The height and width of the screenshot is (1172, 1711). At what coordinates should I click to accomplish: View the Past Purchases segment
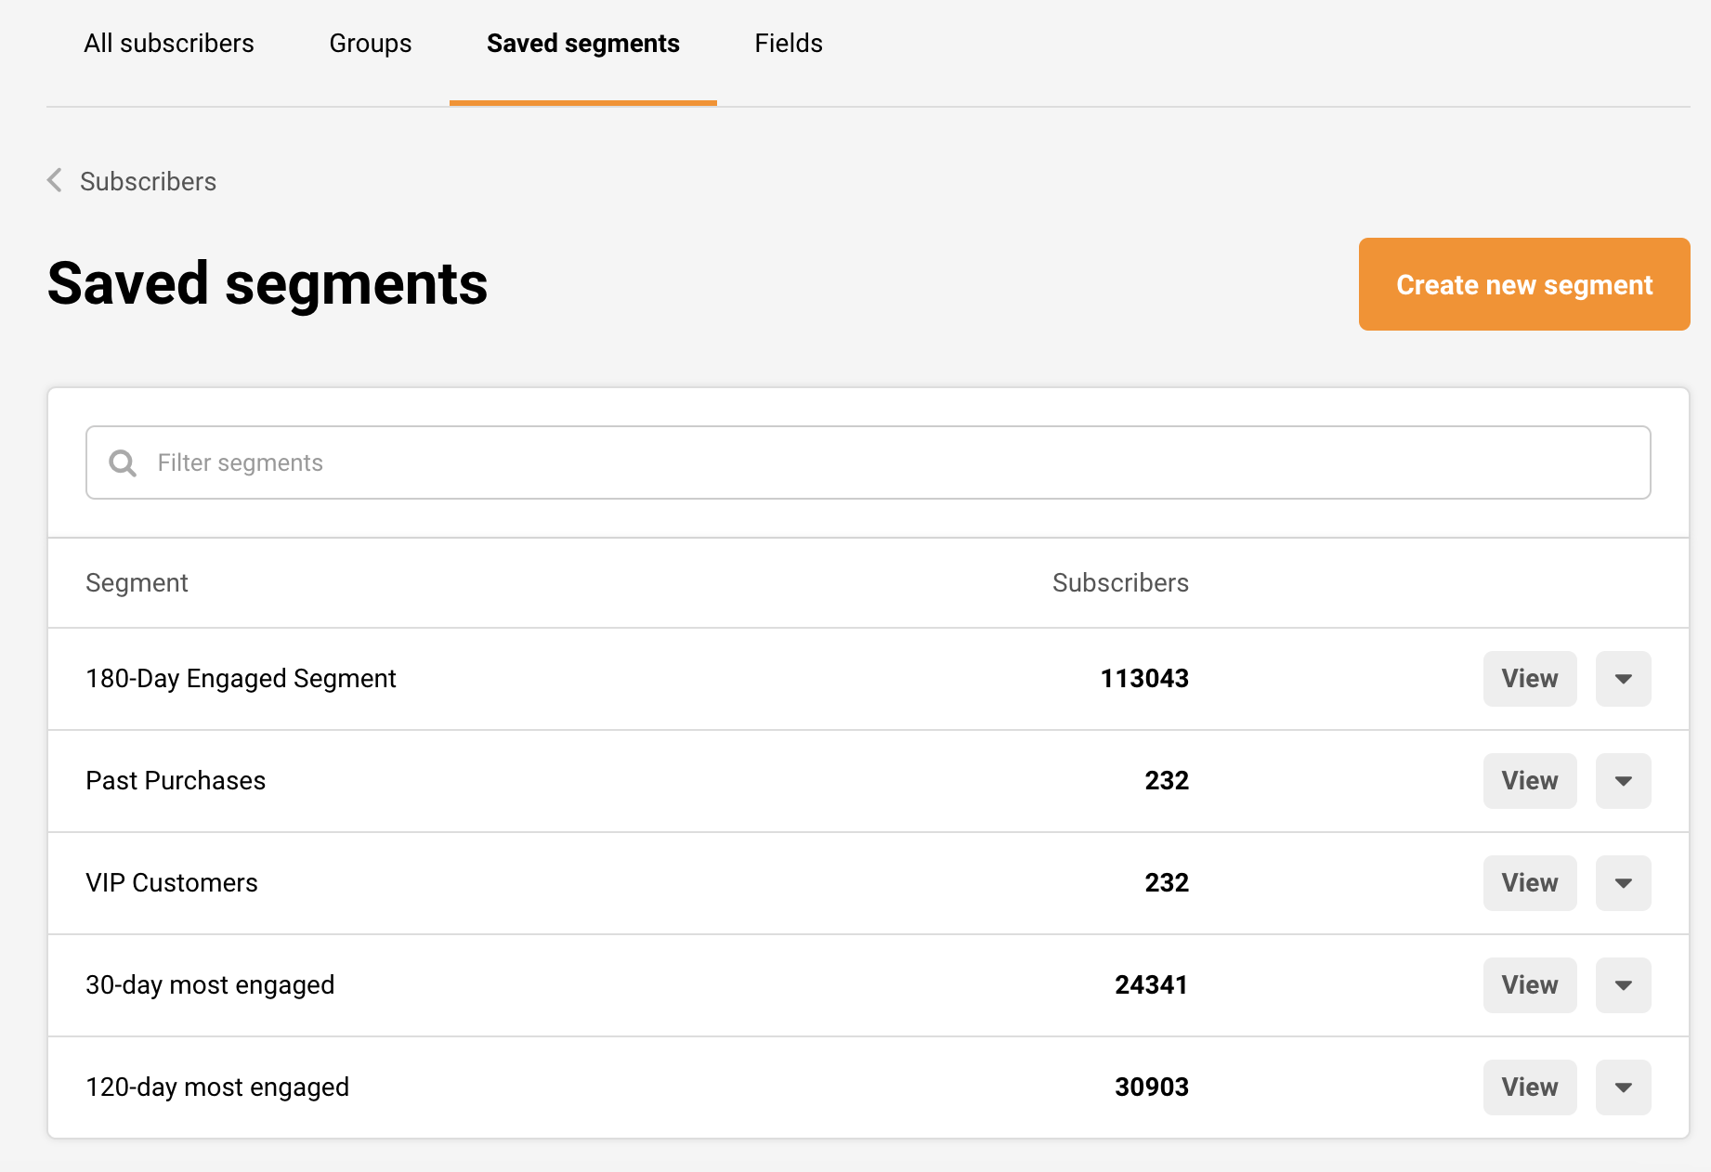1529,781
